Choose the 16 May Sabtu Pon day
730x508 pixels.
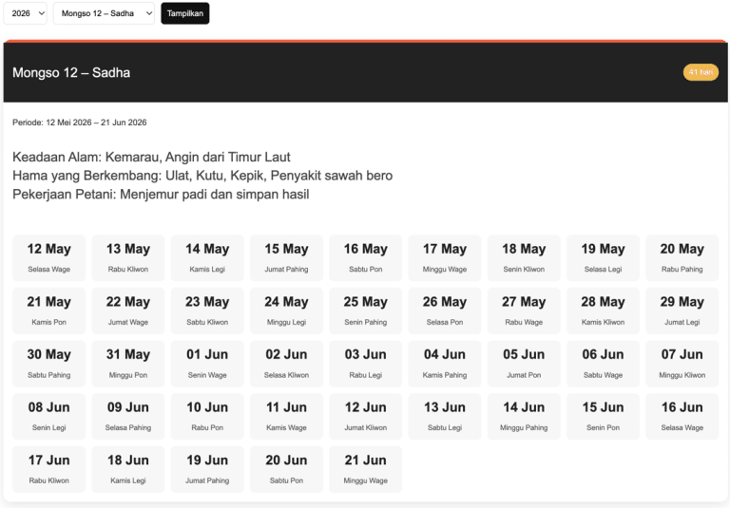point(365,258)
